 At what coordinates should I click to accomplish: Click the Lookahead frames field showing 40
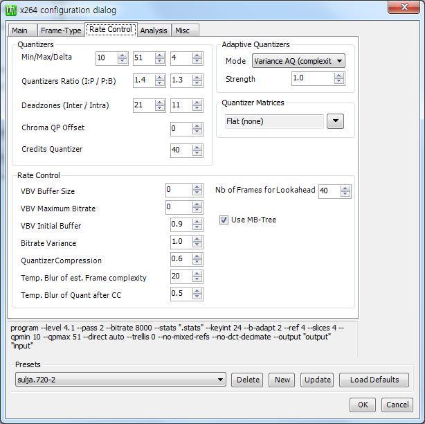click(x=329, y=191)
